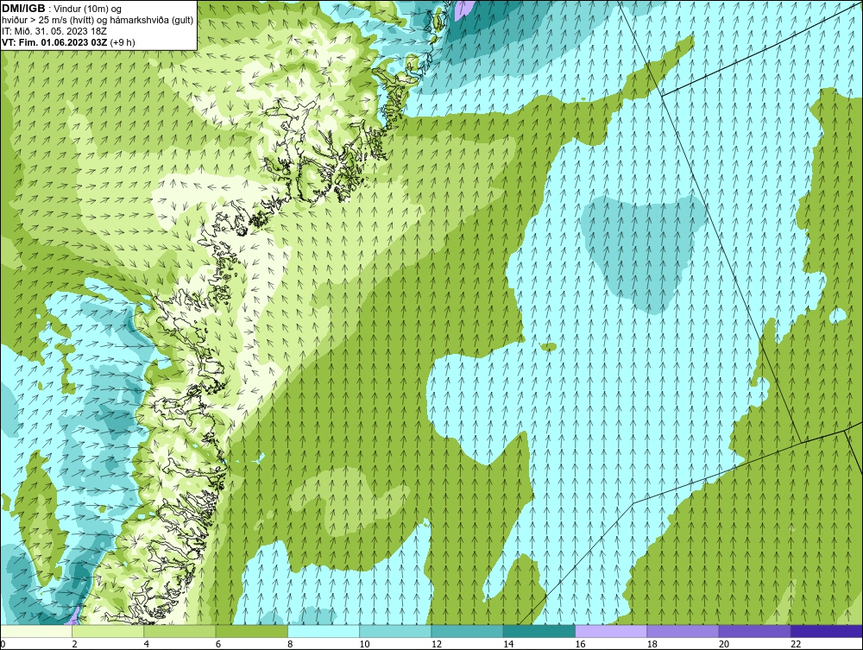
Task: Click the legend scale label "10"
Action: [x=364, y=645]
